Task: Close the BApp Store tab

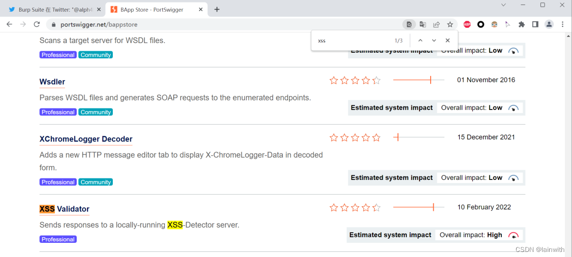Action: pos(201,10)
